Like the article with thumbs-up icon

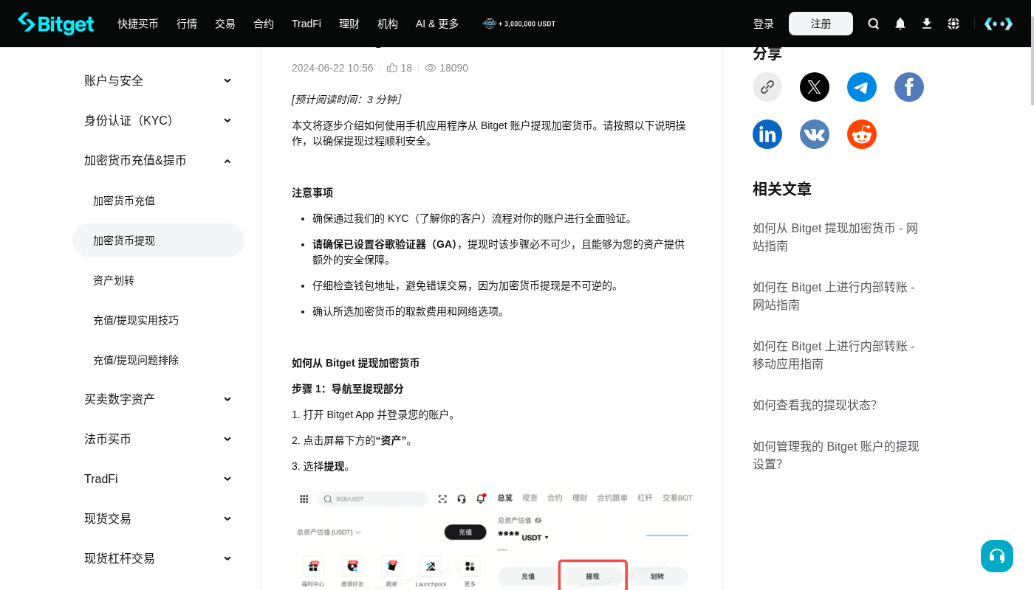392,68
